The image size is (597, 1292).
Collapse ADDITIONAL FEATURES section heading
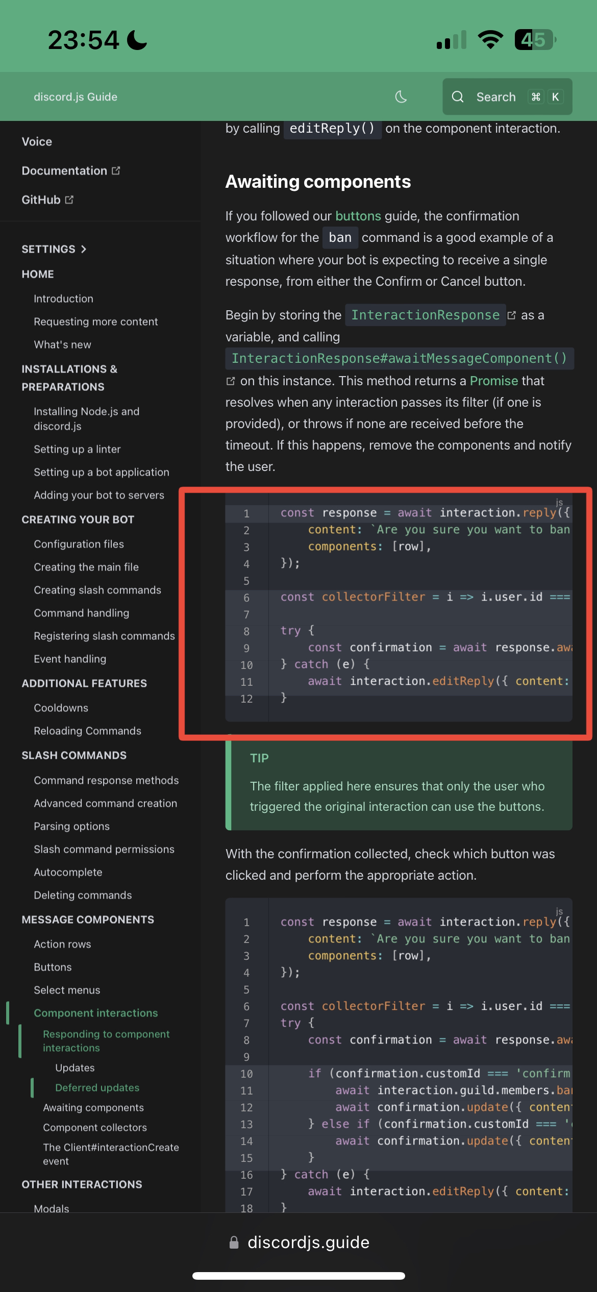[x=84, y=683]
